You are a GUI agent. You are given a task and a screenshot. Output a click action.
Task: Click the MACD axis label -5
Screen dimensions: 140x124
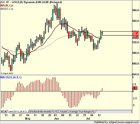click(133, 105)
